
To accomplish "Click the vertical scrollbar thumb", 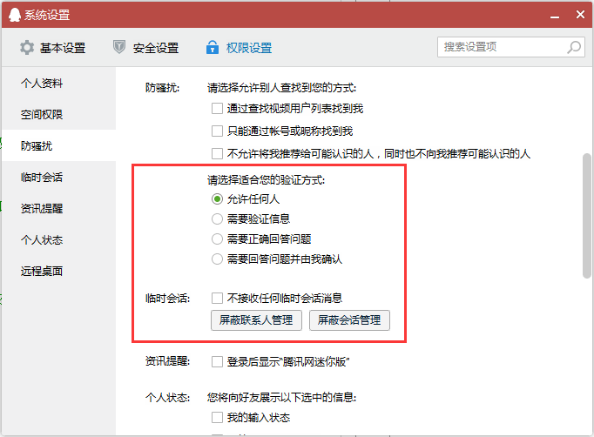I will pos(587,216).
